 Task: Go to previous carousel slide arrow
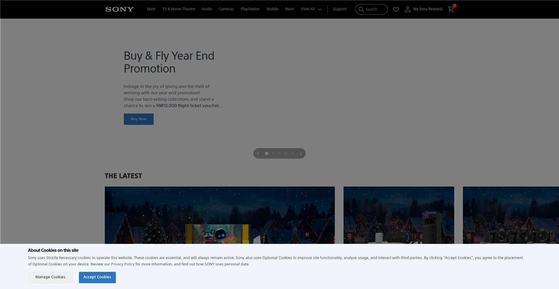coord(258,154)
